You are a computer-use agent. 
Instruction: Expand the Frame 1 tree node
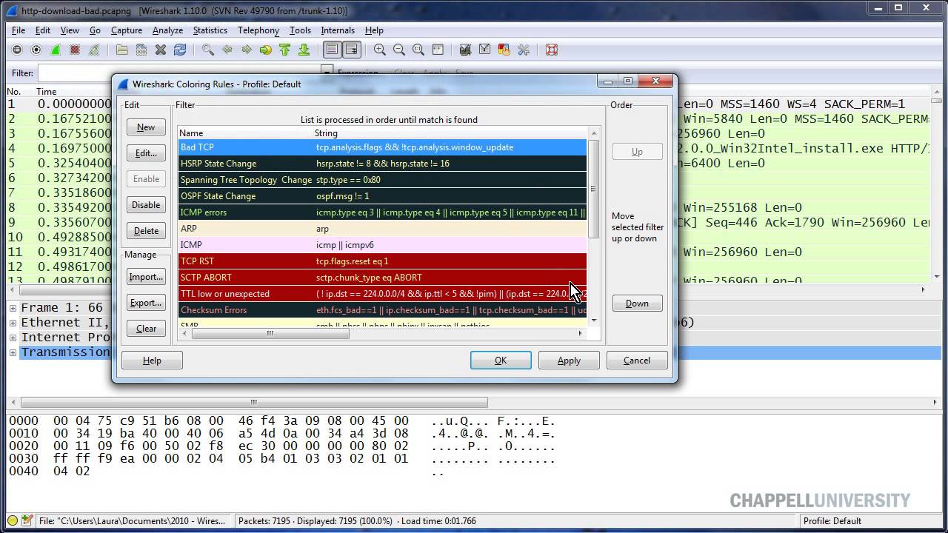(13, 308)
